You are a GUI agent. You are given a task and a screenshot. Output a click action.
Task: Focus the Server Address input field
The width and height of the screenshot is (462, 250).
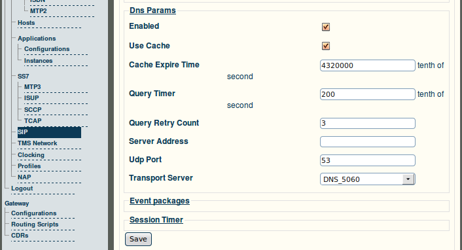[x=367, y=142]
